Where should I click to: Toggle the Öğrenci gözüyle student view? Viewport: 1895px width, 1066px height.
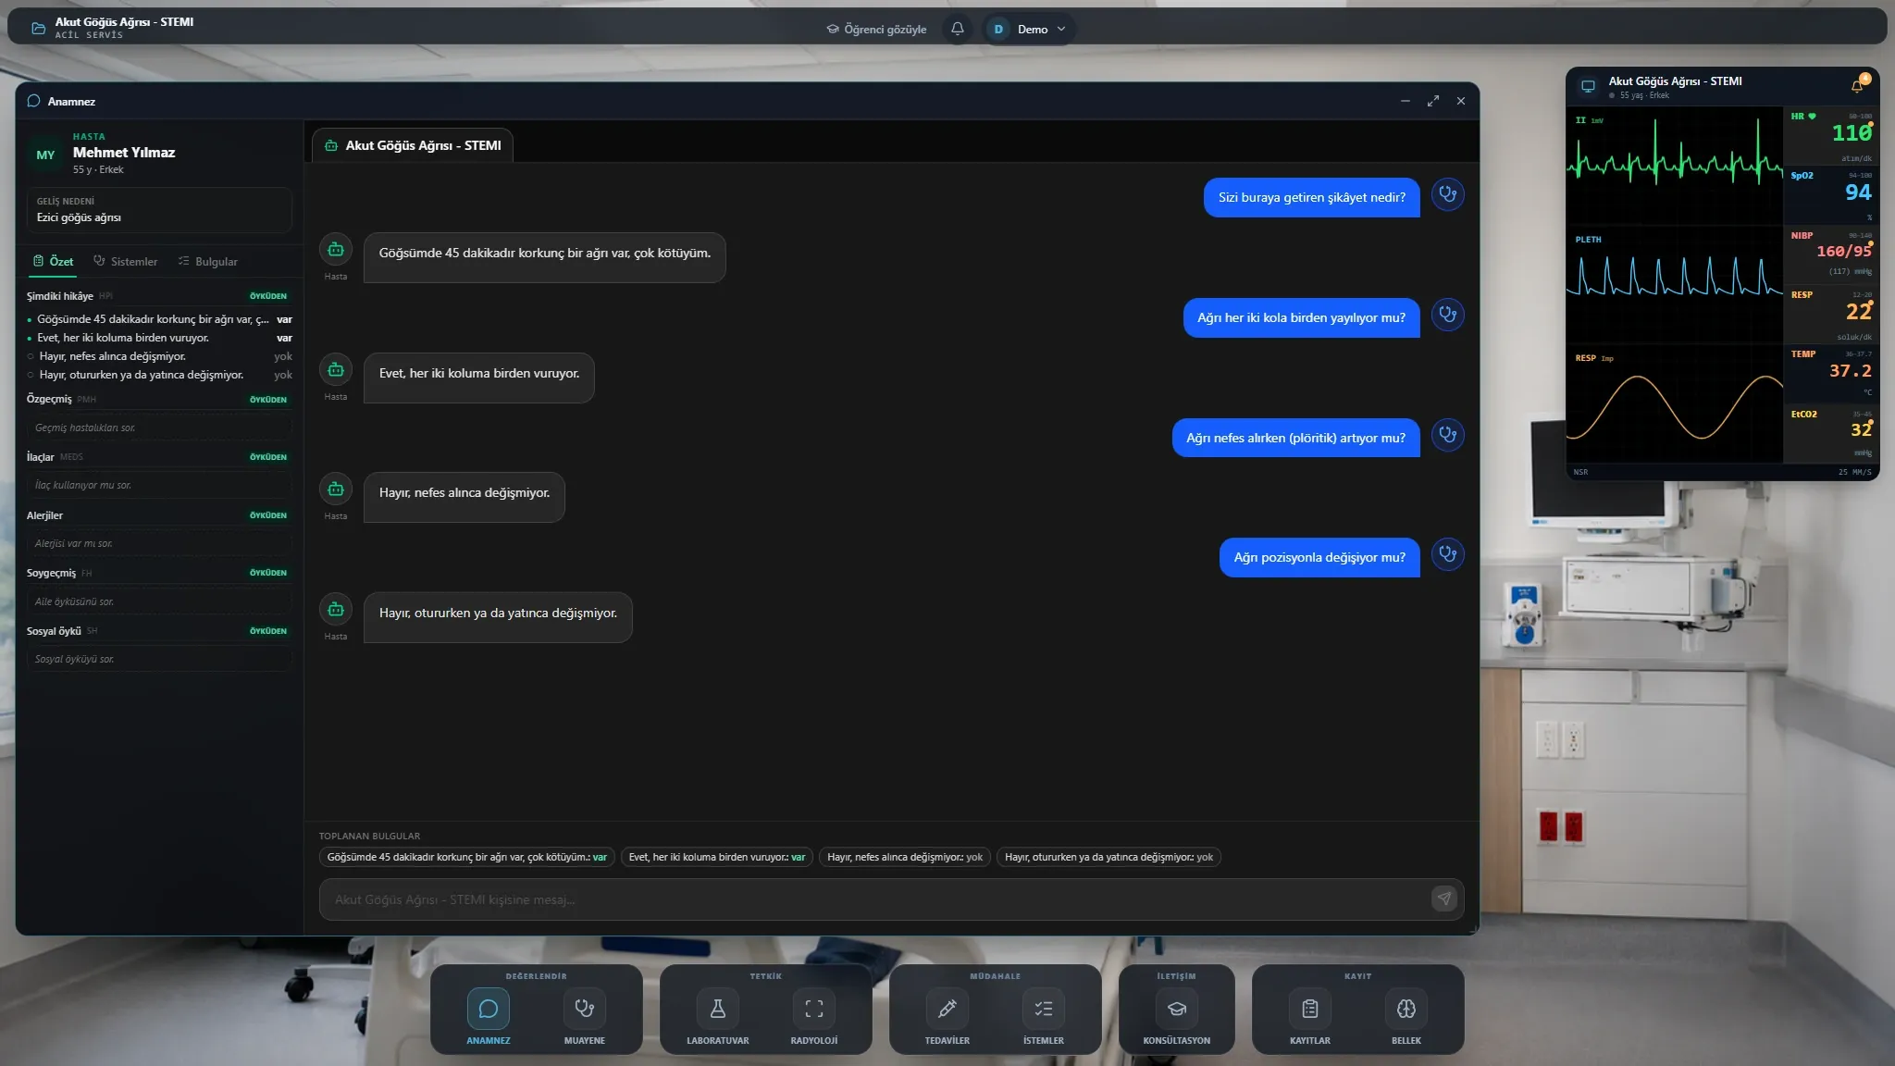[876, 29]
